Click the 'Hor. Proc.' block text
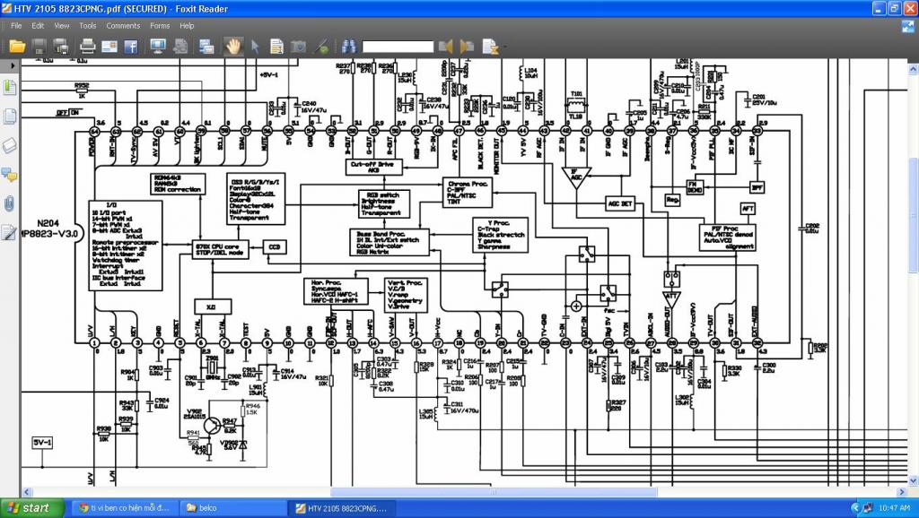919x518 pixels. 325,282
